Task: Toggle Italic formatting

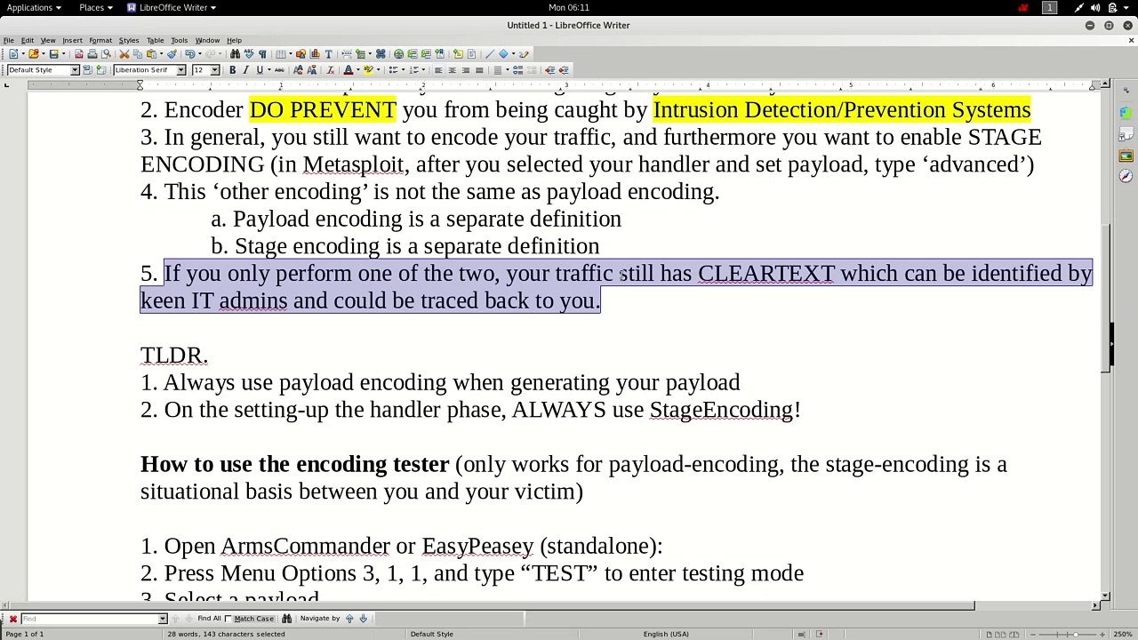Action: click(246, 70)
